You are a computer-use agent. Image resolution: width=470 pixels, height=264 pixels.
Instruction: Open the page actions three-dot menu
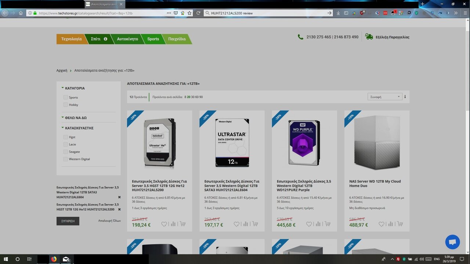point(169,13)
